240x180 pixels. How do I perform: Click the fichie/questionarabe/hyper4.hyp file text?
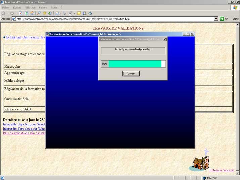click(x=133, y=49)
